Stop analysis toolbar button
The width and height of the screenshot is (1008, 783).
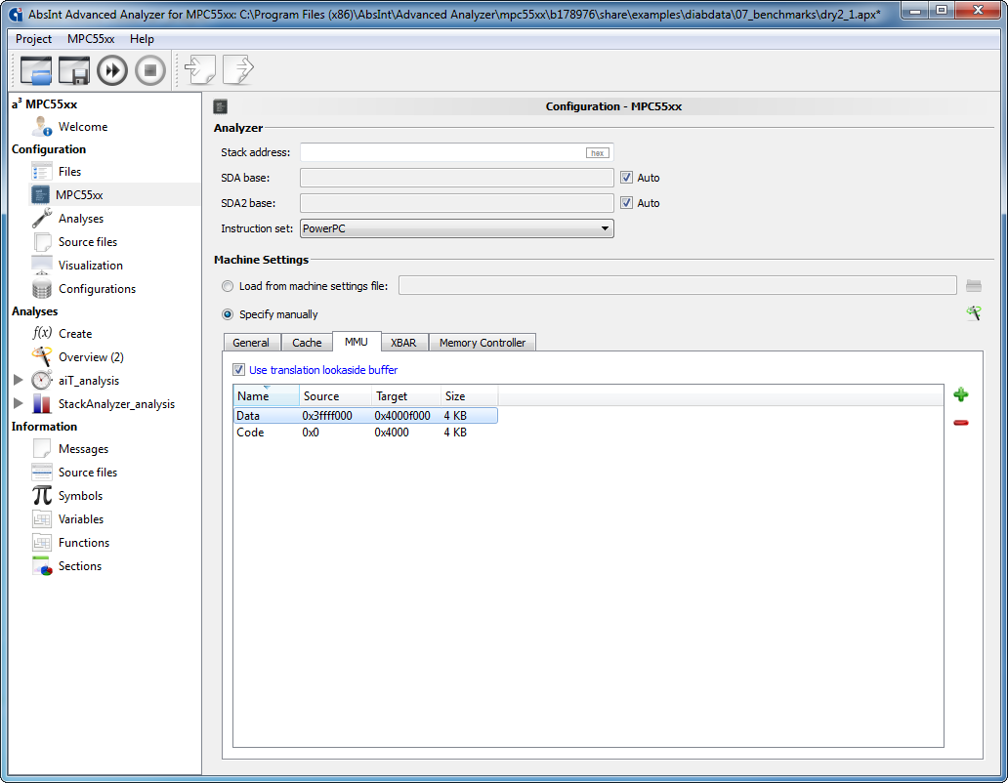click(x=150, y=70)
